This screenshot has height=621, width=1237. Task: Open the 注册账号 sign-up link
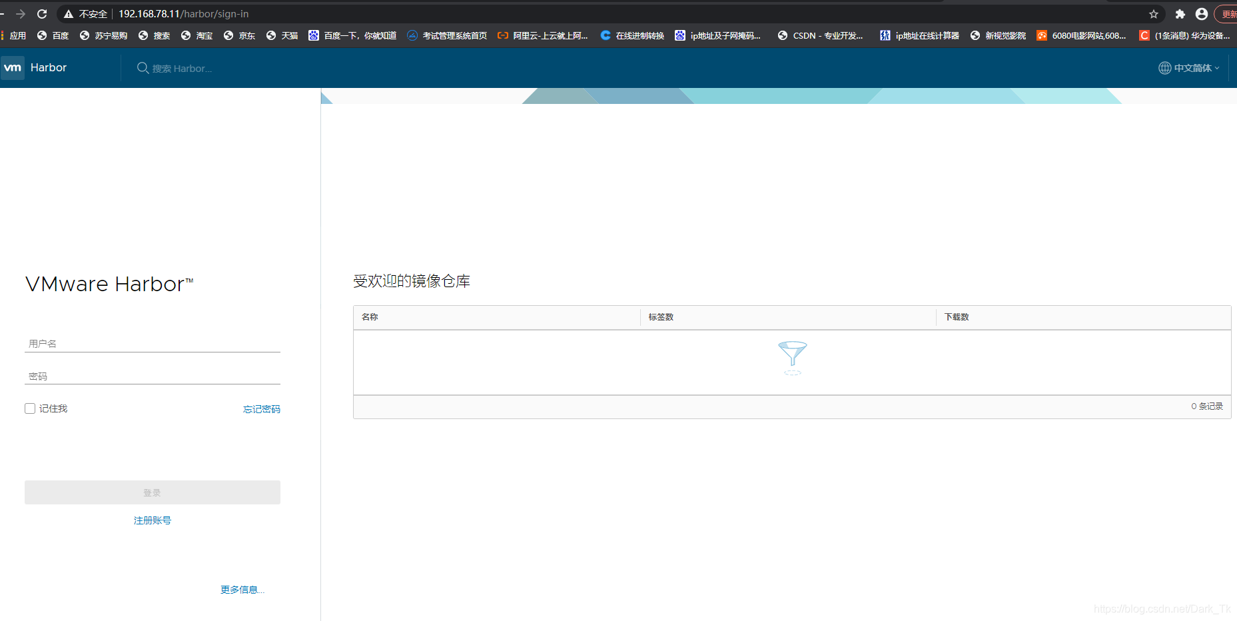pyautogui.click(x=153, y=520)
